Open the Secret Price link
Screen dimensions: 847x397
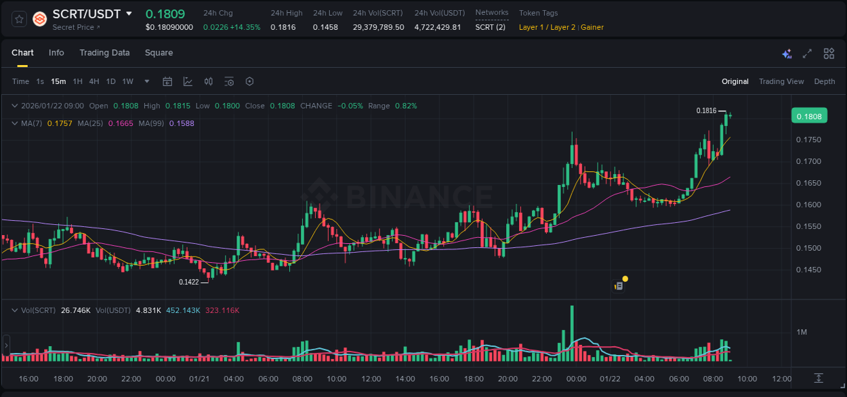[76, 28]
